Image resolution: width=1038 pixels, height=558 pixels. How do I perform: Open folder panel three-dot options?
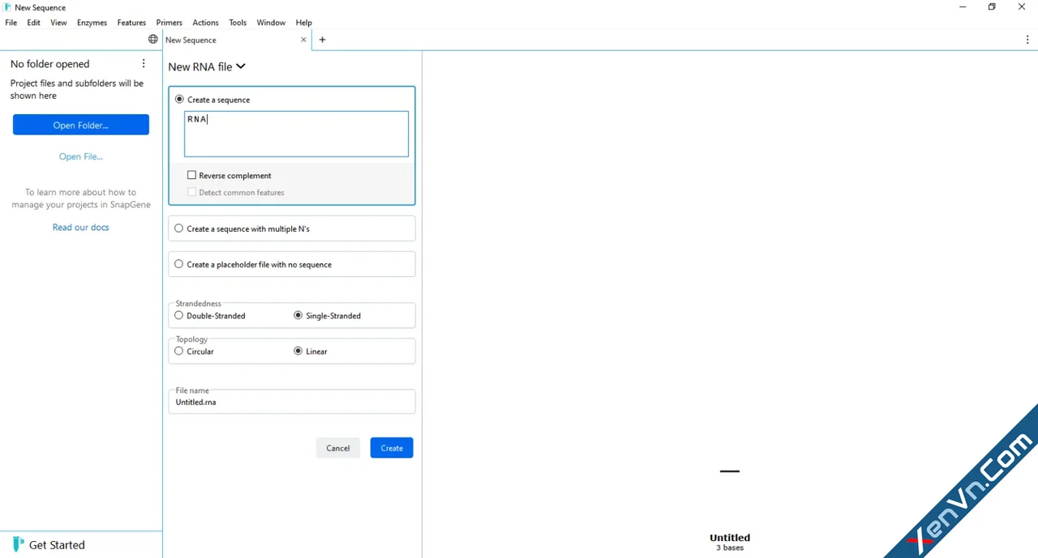point(144,64)
